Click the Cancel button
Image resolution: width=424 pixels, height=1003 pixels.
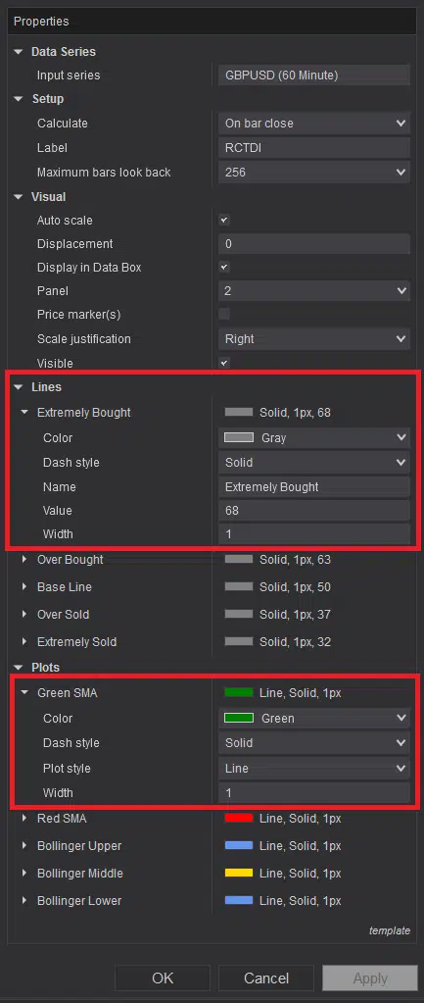(266, 978)
